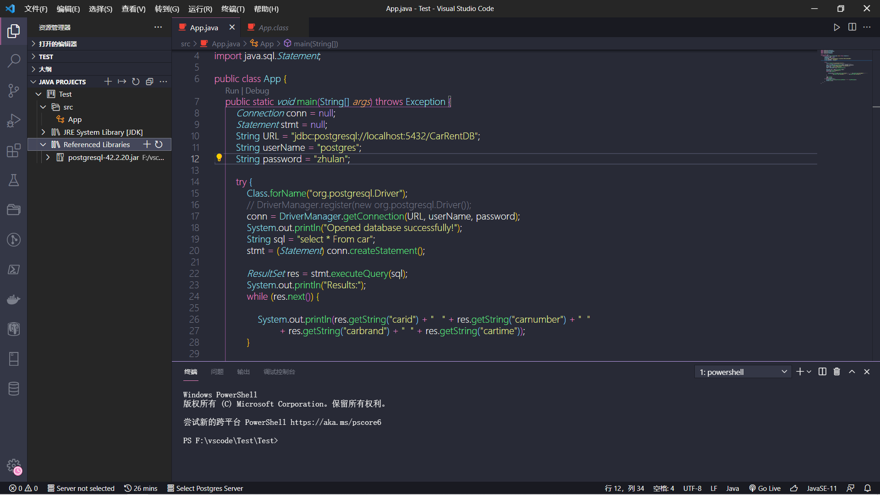Click Select Postgres Server in status bar
This screenshot has height=495, width=880.
[x=205, y=488]
